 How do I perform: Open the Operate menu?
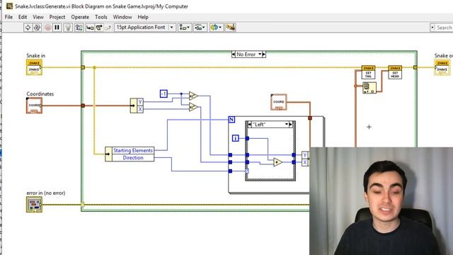(80, 17)
